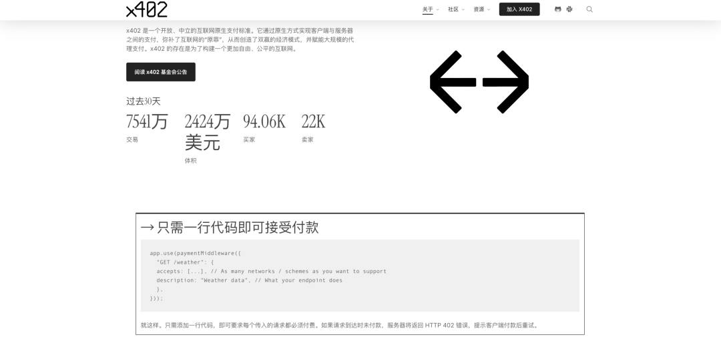Click the x402 logo in header
The height and width of the screenshot is (339, 721).
click(147, 9)
